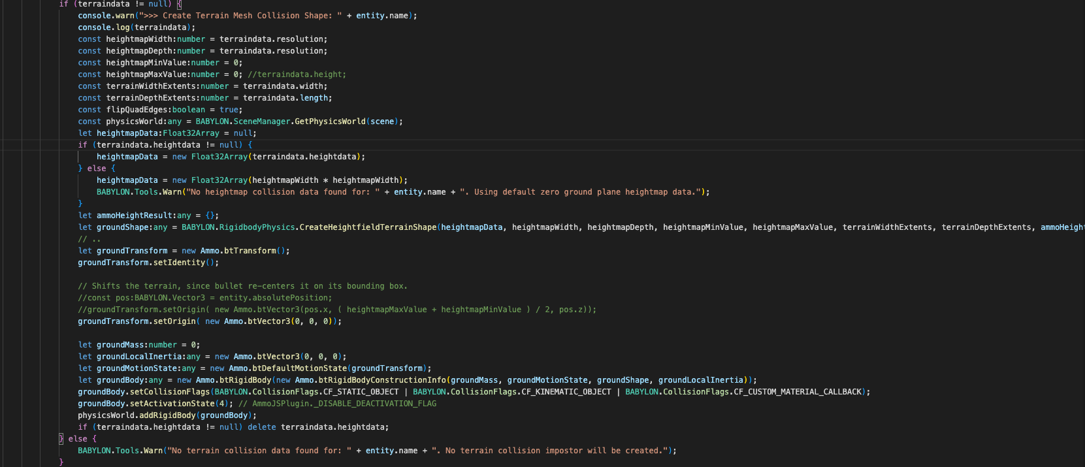Click the CF_CUSTOM_MATERIAL_CALLBACK flag
The height and width of the screenshot is (467, 1085).
(798, 392)
